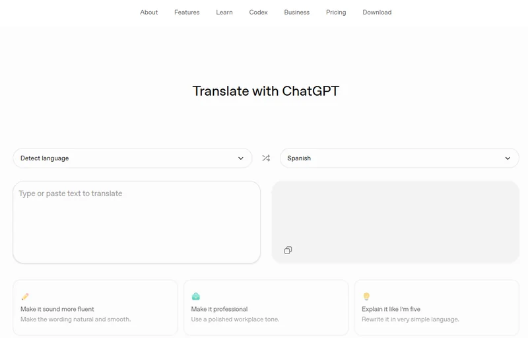Open the Download link

377,13
